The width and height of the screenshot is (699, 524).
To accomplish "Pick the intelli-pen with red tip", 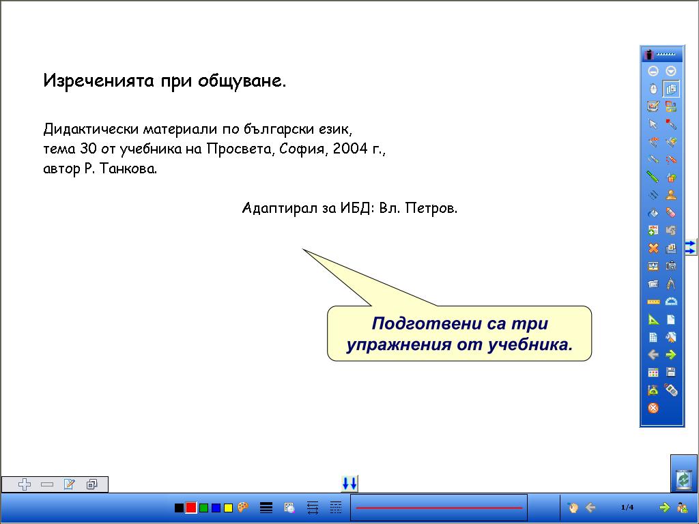I will [671, 124].
